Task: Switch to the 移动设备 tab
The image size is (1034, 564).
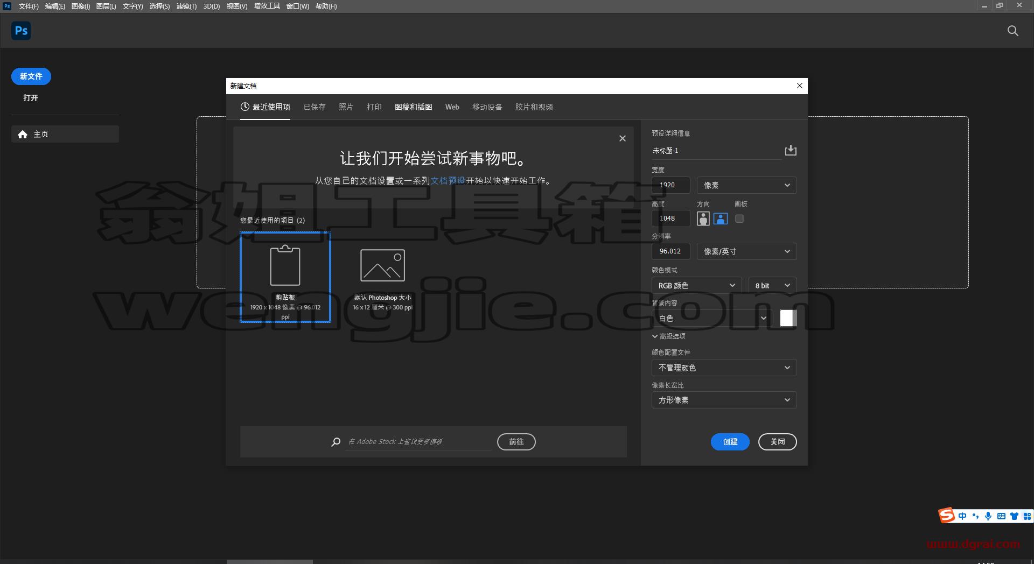Action: pyautogui.click(x=487, y=107)
